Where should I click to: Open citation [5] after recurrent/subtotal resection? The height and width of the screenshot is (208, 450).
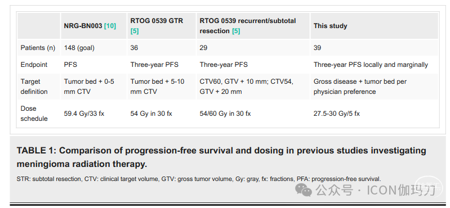[x=236, y=31]
